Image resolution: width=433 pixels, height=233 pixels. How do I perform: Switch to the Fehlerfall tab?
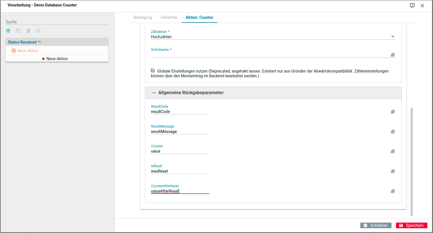(169, 17)
